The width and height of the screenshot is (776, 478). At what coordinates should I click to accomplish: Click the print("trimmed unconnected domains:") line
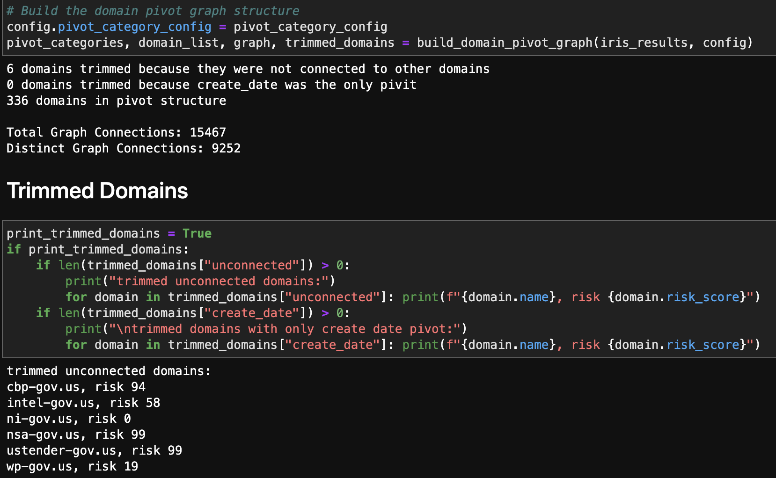200,281
